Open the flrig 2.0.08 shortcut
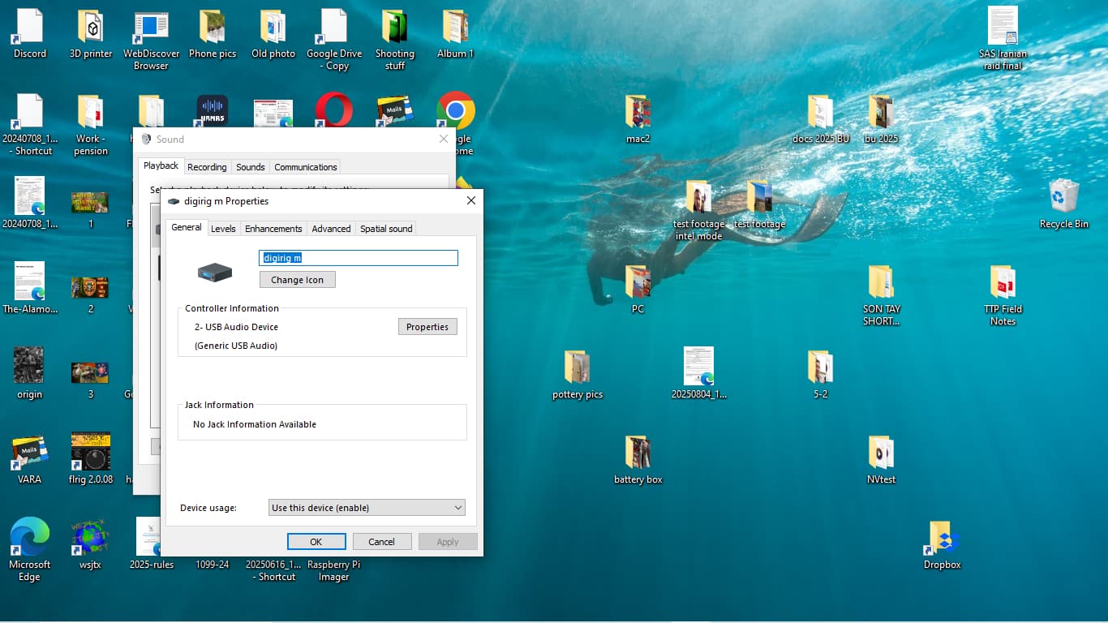 pos(90,453)
